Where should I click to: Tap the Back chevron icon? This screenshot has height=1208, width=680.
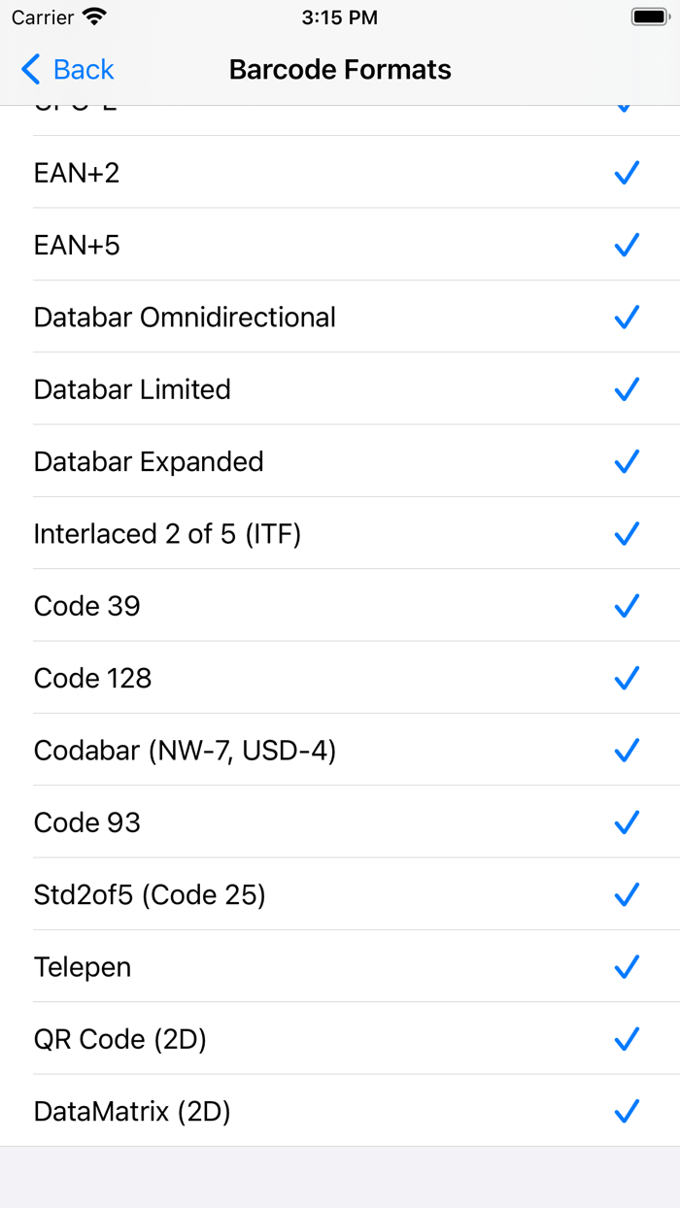31,70
